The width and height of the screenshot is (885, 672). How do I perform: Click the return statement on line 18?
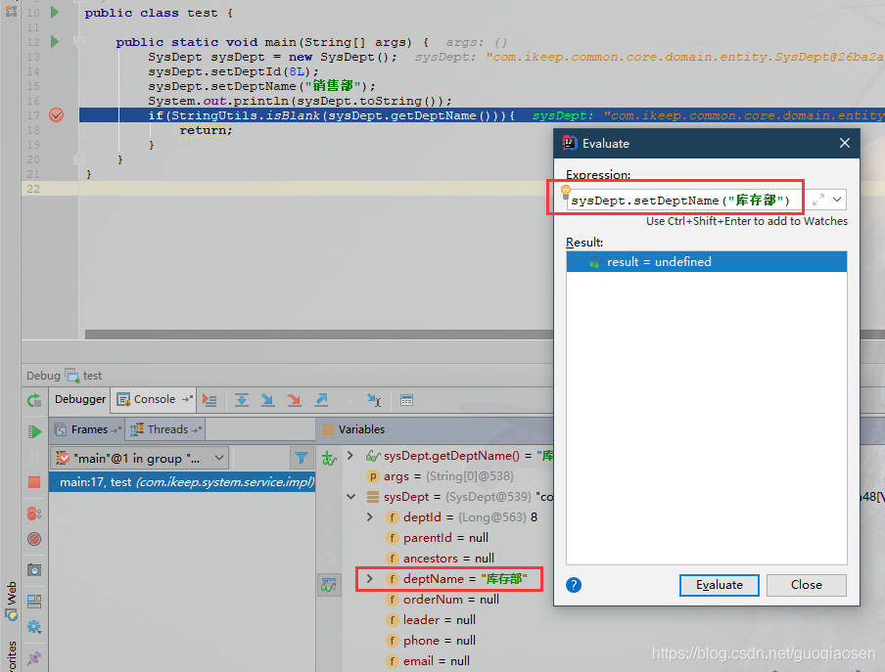[206, 130]
